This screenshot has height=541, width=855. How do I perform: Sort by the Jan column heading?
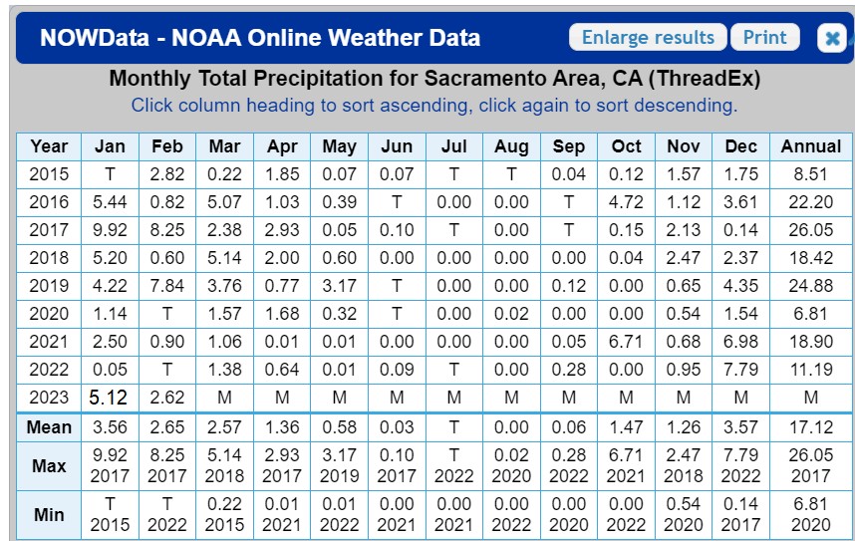coord(111,146)
